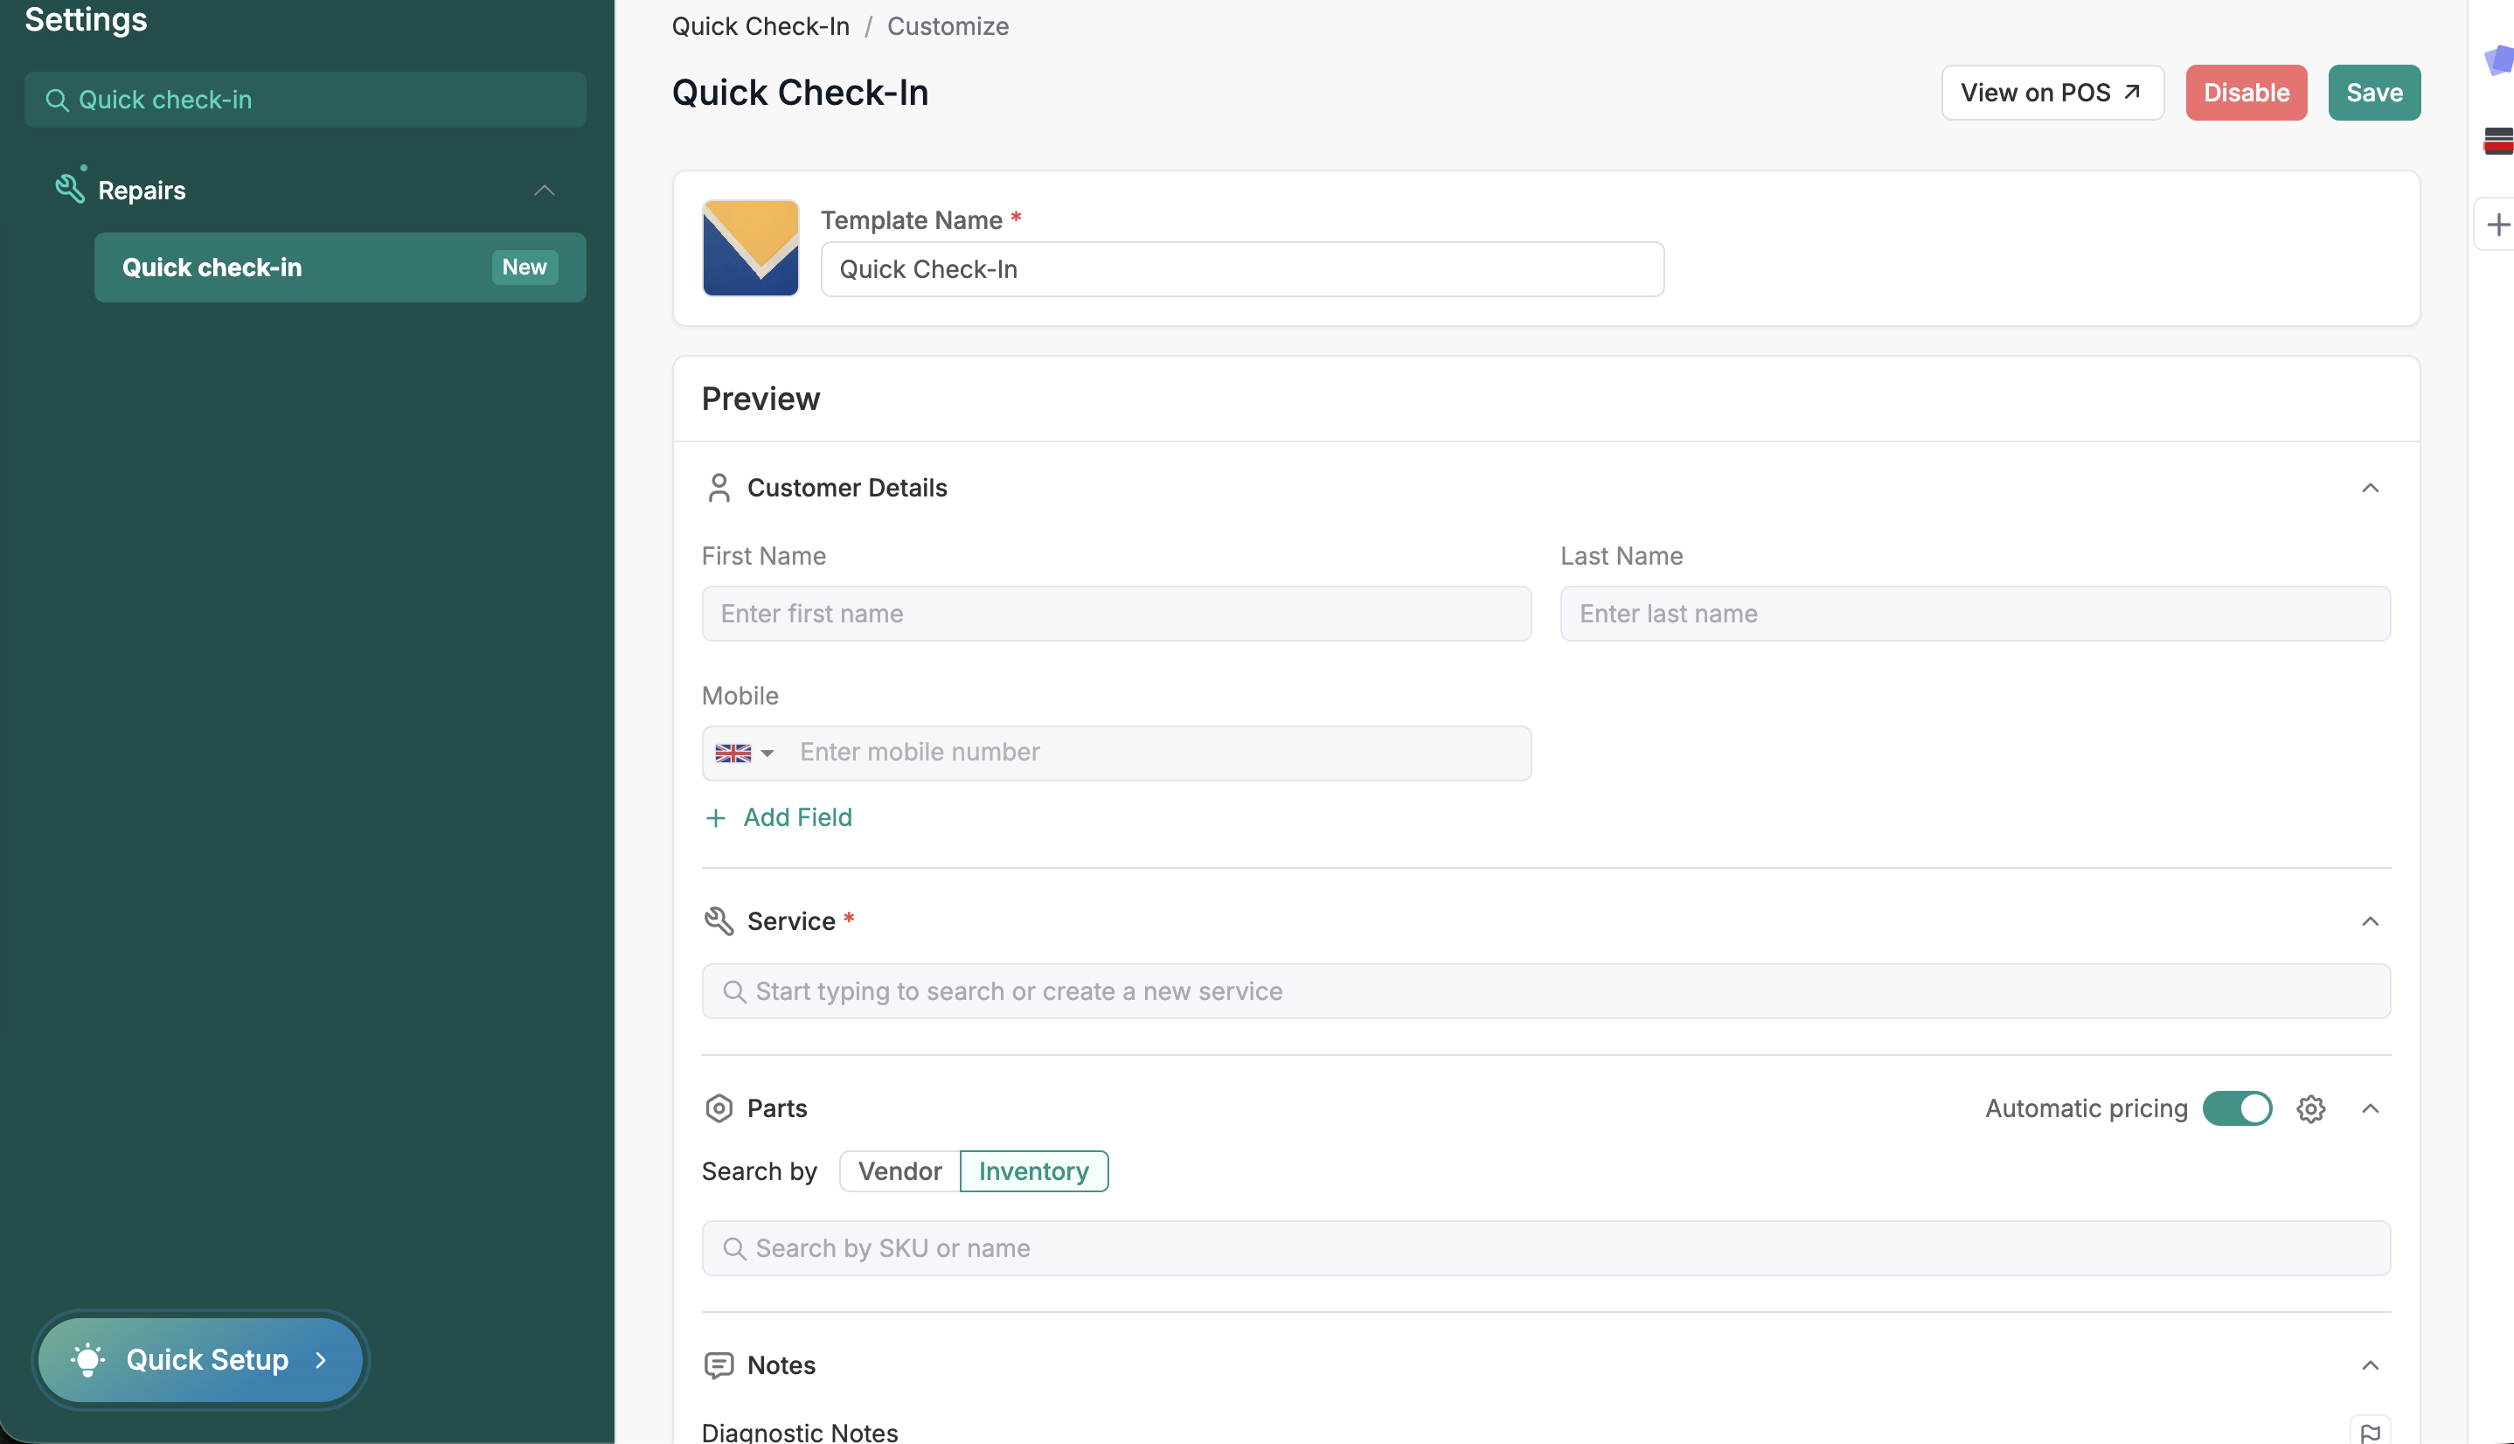Click the Save button
Viewport: 2514px width, 1444px height.
coord(2373,94)
